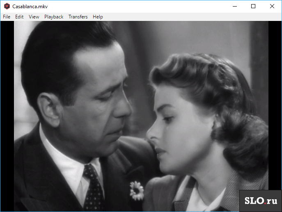Click the app icon in title bar

[x=7, y=6]
